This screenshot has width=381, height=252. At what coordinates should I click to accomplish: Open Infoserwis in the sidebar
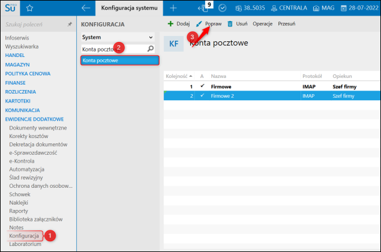click(17, 38)
